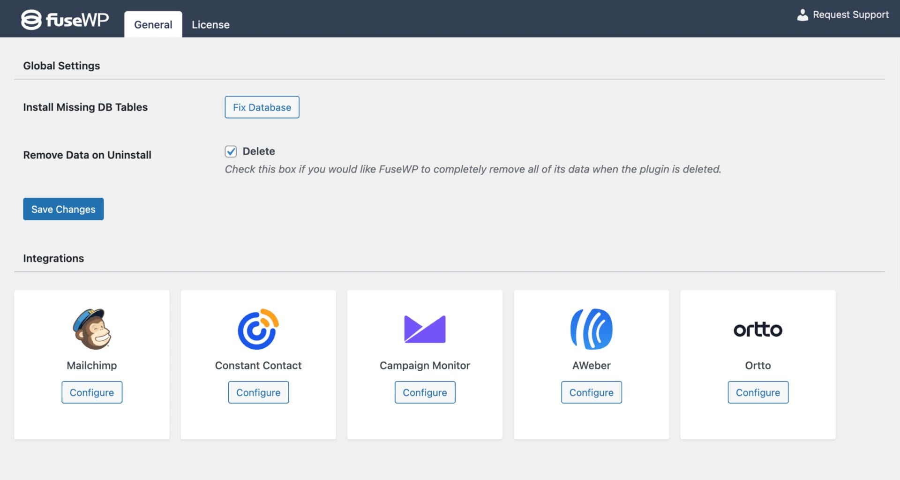Click the Save Changes button

pos(63,209)
